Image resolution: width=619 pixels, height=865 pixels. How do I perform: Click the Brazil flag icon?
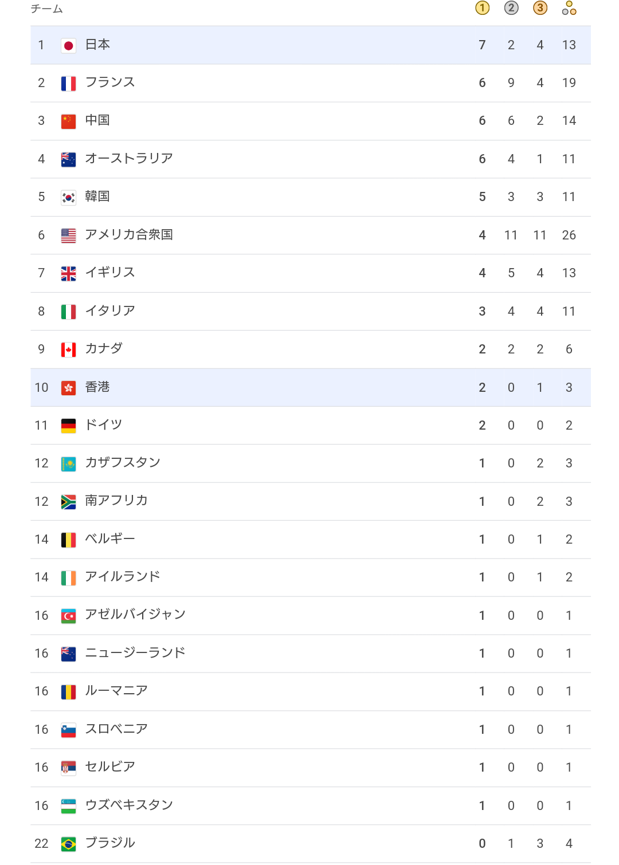69,844
